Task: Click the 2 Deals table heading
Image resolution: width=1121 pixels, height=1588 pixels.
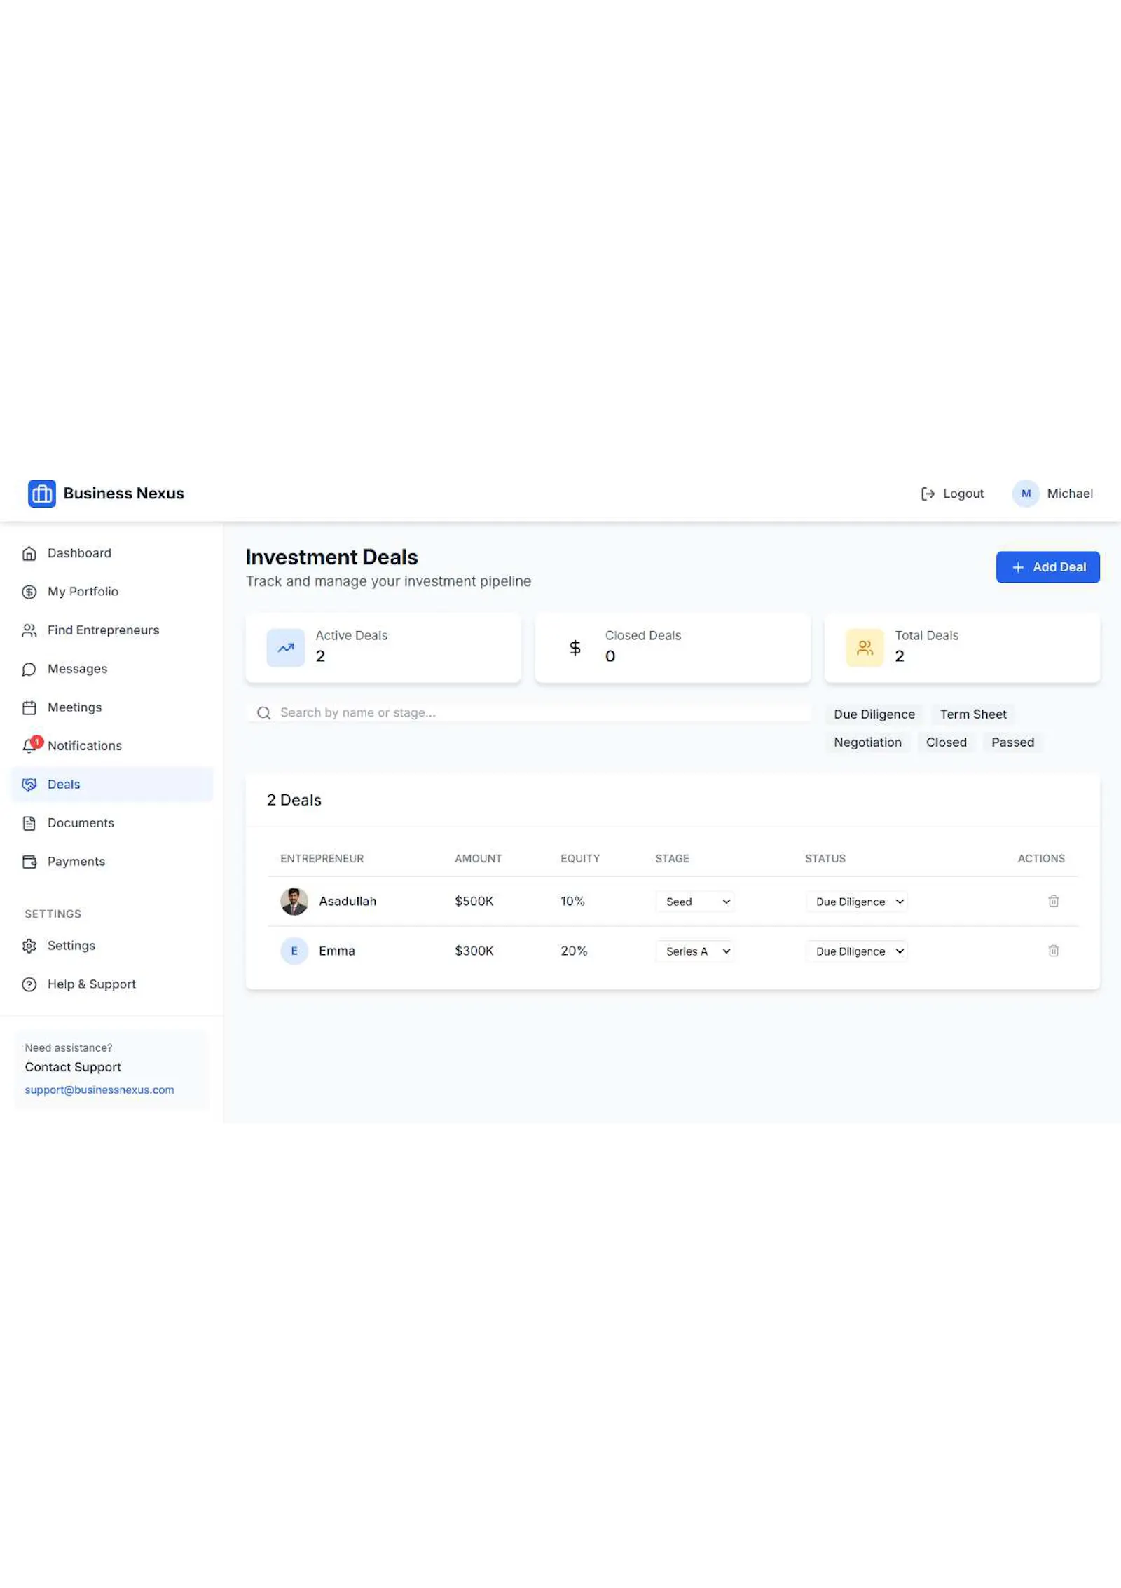Action: (294, 800)
